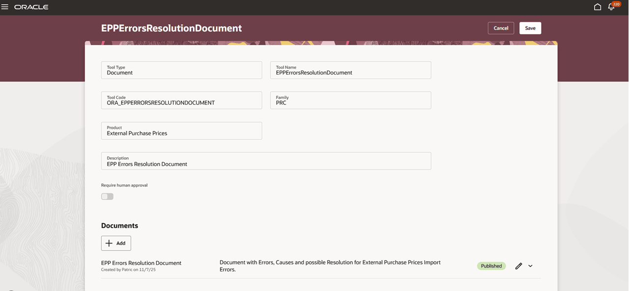Edit document using the pencil icon
The height and width of the screenshot is (291, 629).
[518, 266]
